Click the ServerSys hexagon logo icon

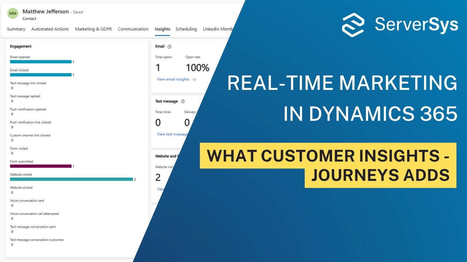pyautogui.click(x=353, y=25)
